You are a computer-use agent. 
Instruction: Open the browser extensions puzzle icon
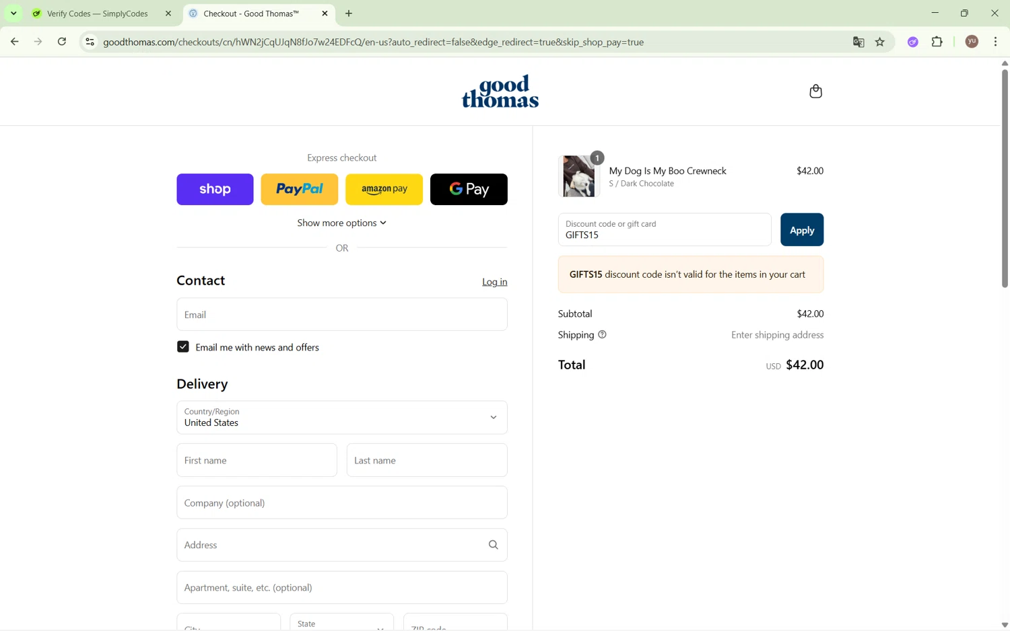coord(937,42)
